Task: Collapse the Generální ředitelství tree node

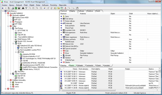Action: [x=6, y=13]
